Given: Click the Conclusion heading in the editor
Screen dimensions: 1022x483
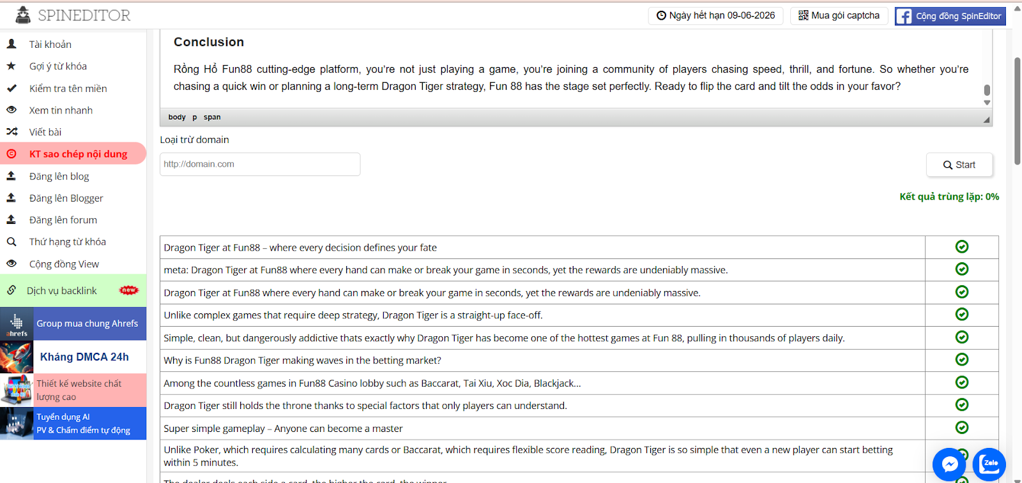Looking at the screenshot, I should click(209, 42).
